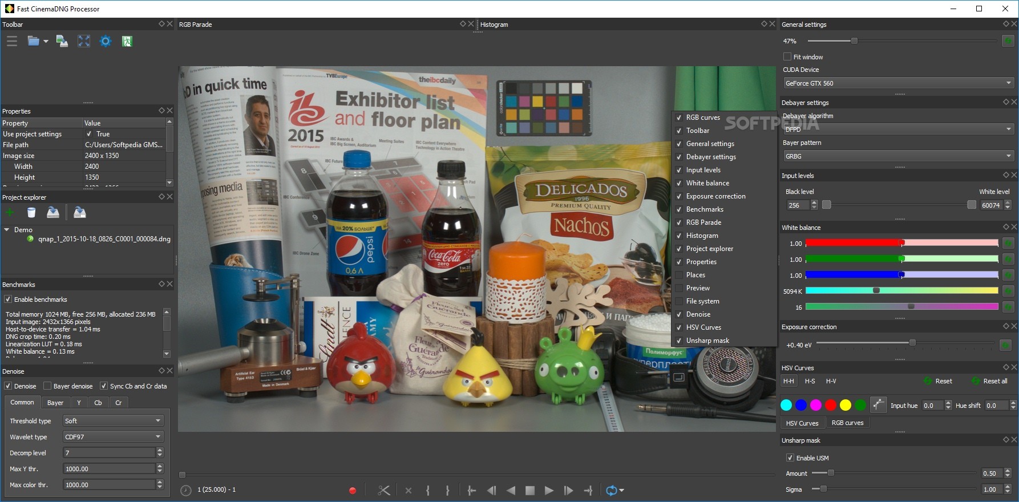Stop playback with the square button
Viewport: 1019px width, 502px height.
(x=530, y=491)
